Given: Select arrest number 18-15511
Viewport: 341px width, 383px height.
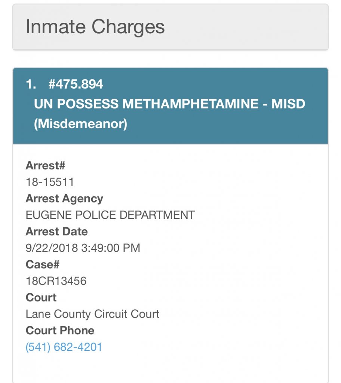Looking at the screenshot, I should [x=50, y=182].
